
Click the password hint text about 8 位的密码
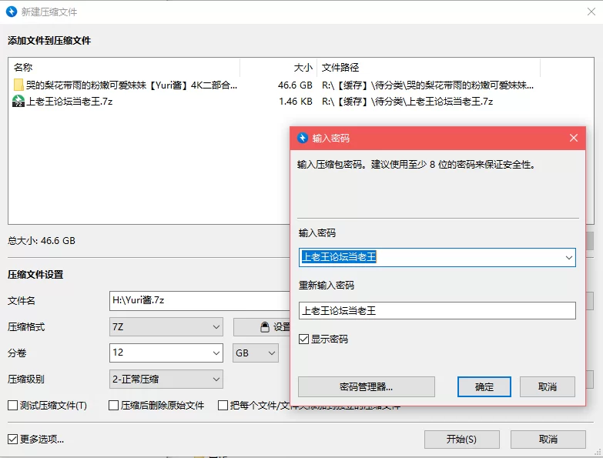point(416,165)
